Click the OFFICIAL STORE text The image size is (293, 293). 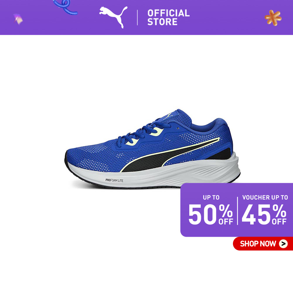click(x=168, y=17)
